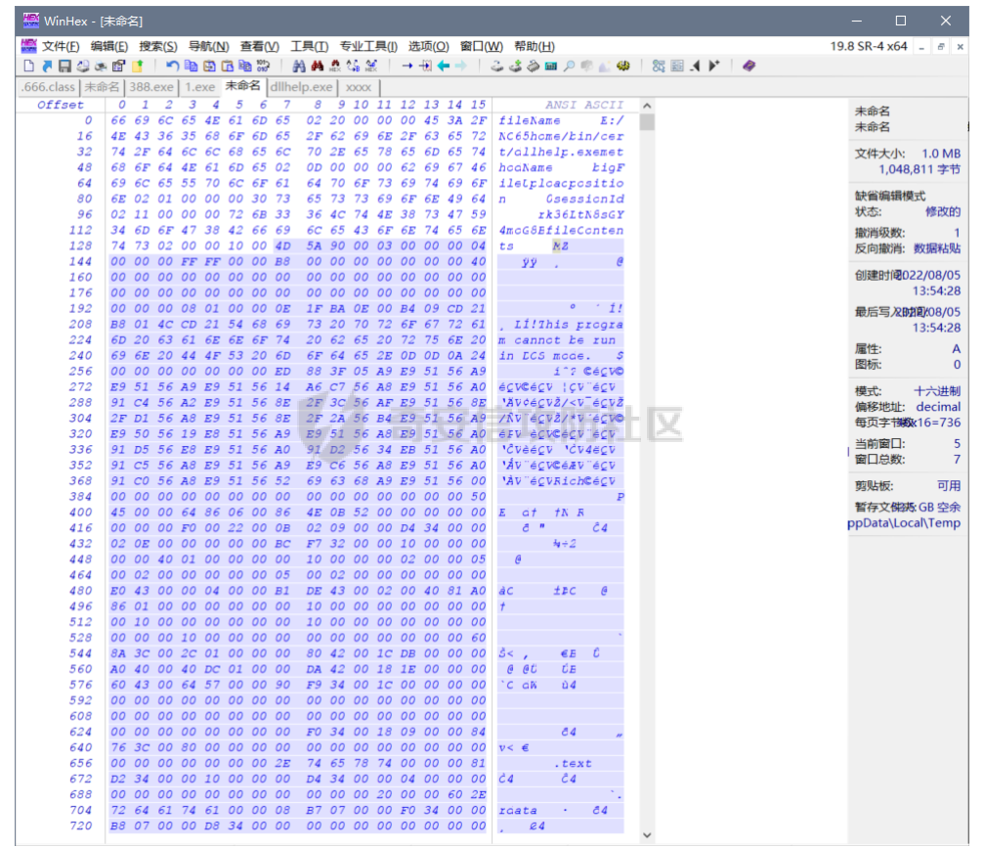
Task: Click the "decimal" offset address value
Action: point(938,407)
